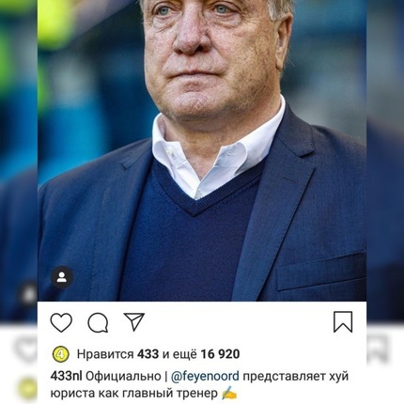
Task: Share the post using paper plane icon
Action: coord(134,321)
